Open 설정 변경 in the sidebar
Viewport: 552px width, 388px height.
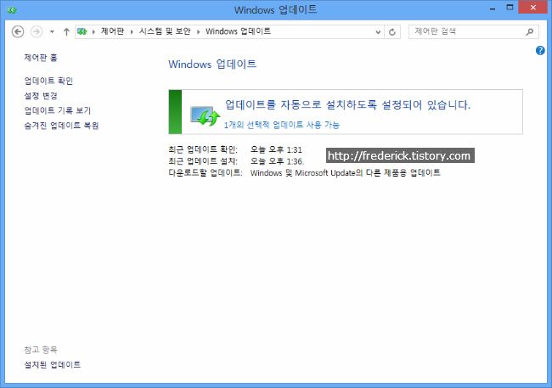click(x=41, y=96)
